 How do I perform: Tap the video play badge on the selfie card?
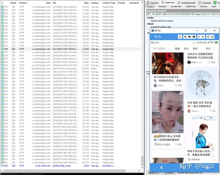click(x=181, y=93)
